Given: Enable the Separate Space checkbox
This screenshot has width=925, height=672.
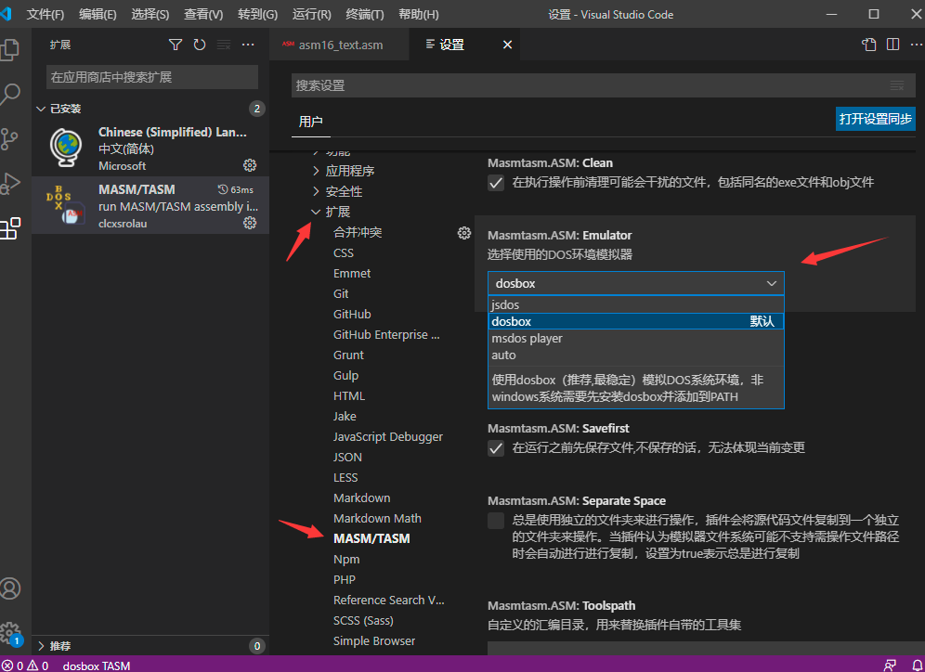Looking at the screenshot, I should (x=496, y=521).
